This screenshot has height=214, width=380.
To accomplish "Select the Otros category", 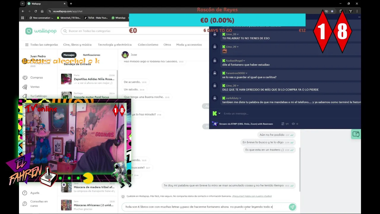I will click(x=167, y=45).
